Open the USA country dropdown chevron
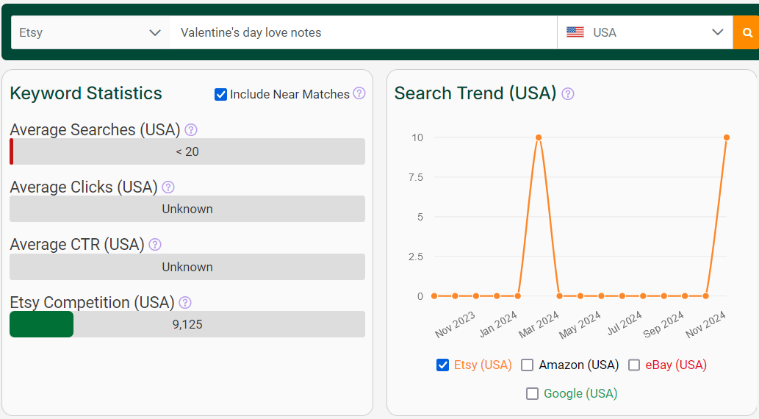Viewport: 759px width, 419px height. pos(717,32)
